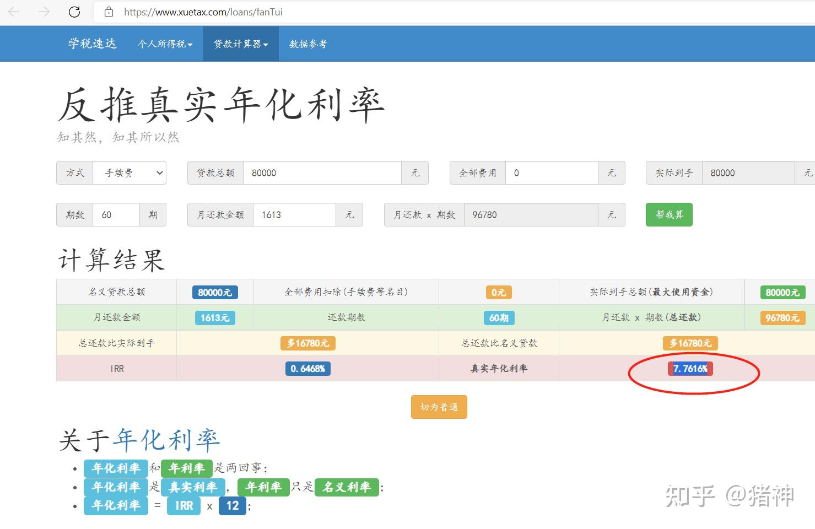
Task: Click the green 80000元 badge
Action: point(782,292)
